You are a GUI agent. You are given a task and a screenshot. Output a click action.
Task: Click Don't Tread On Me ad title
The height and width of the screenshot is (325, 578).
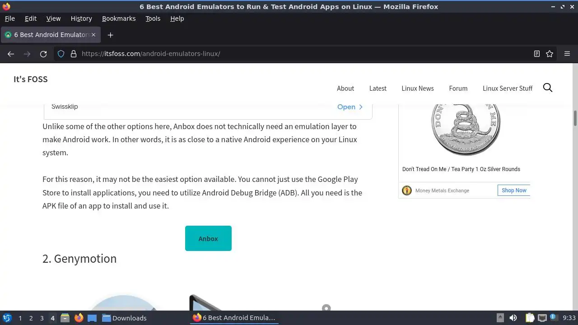pos(461,169)
